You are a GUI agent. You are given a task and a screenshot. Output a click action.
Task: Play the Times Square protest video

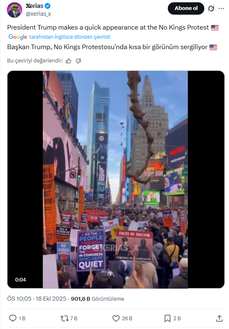(116, 179)
